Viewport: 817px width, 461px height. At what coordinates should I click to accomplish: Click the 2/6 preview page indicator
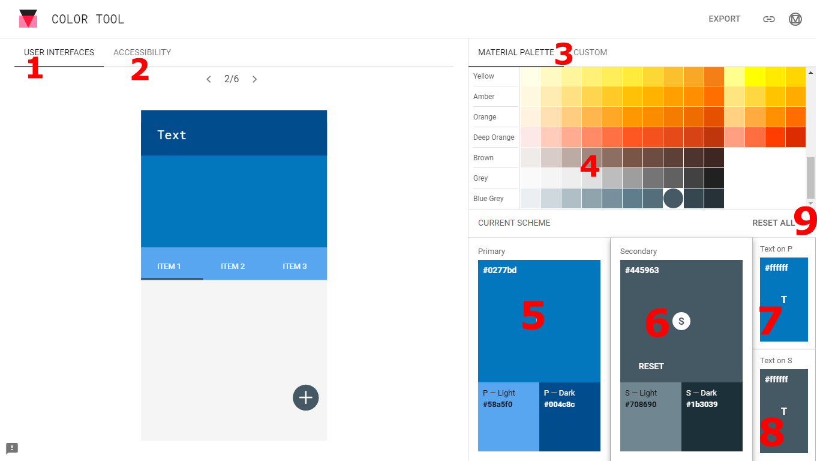232,79
